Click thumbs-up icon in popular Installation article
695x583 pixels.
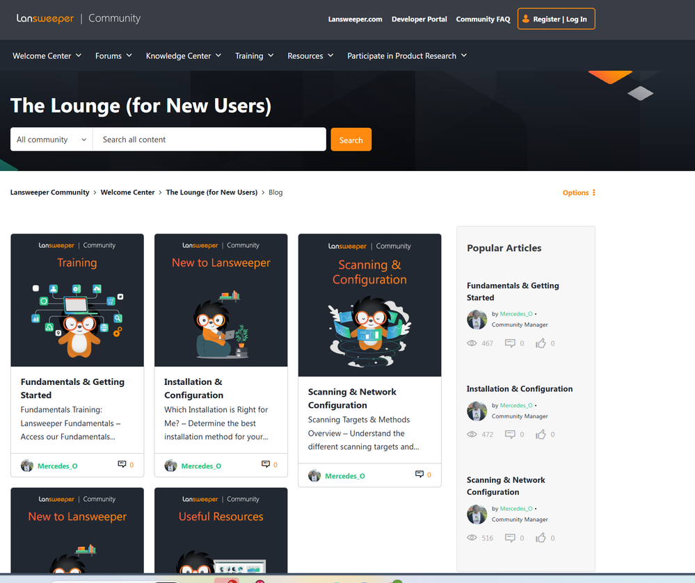(x=541, y=434)
